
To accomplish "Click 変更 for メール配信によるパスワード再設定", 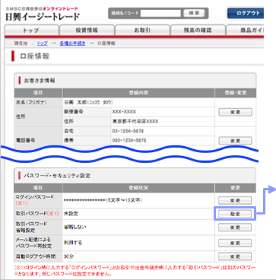I will click(x=235, y=243).
